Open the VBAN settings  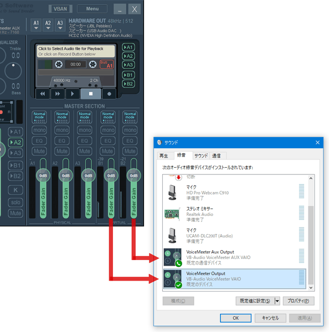pos(60,9)
